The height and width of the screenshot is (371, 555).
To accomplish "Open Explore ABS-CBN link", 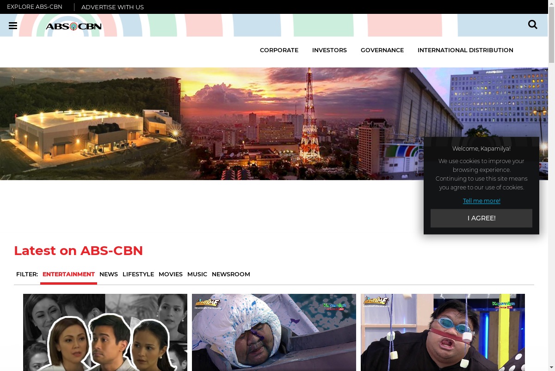I will [x=35, y=7].
